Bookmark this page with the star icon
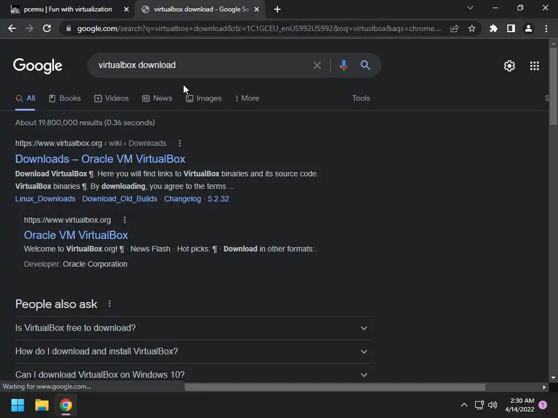The height and width of the screenshot is (418, 558). click(472, 28)
